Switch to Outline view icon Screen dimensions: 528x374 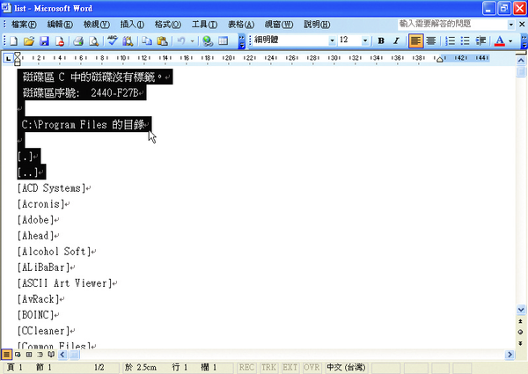coord(40,355)
